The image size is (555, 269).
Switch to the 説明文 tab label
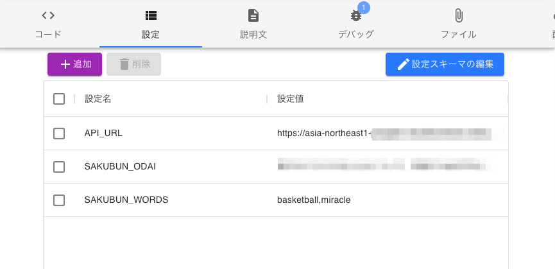(x=253, y=35)
